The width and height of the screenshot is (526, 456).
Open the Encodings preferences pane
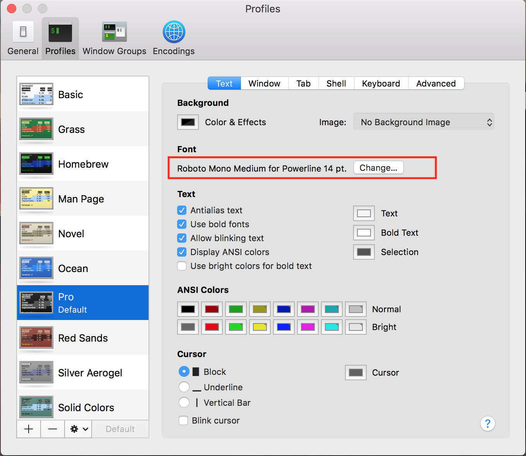pos(174,38)
